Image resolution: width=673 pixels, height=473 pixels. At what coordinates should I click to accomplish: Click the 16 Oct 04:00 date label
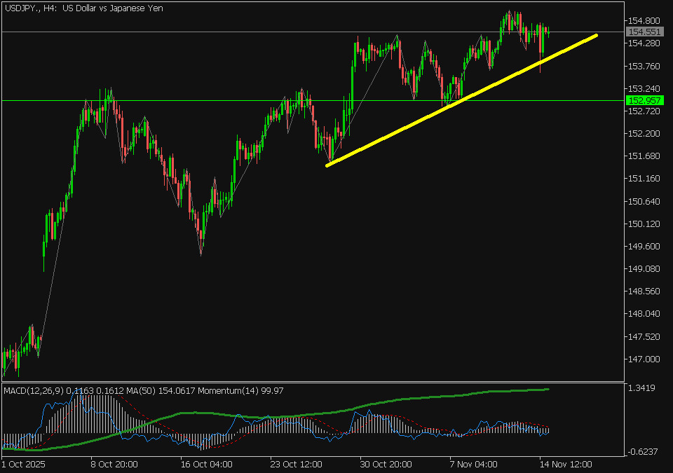205,464
